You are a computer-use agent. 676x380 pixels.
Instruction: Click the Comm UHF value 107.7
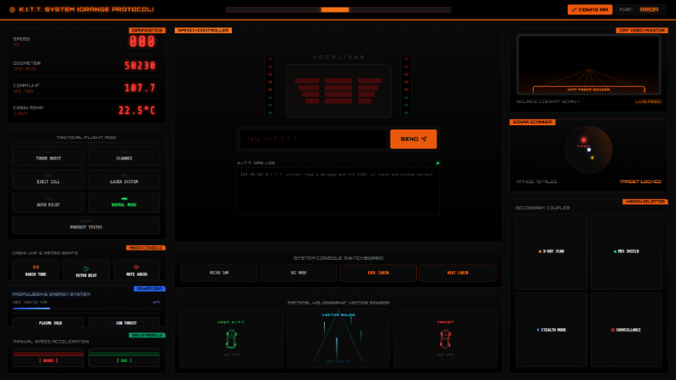click(x=140, y=88)
